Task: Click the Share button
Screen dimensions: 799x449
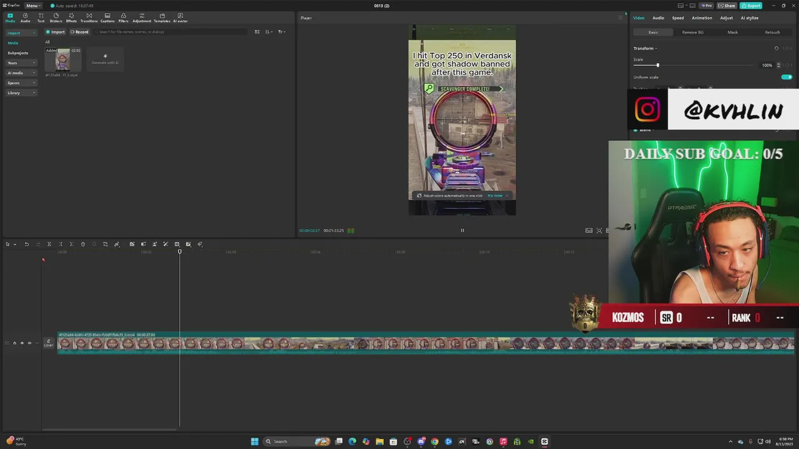Action: click(x=727, y=6)
